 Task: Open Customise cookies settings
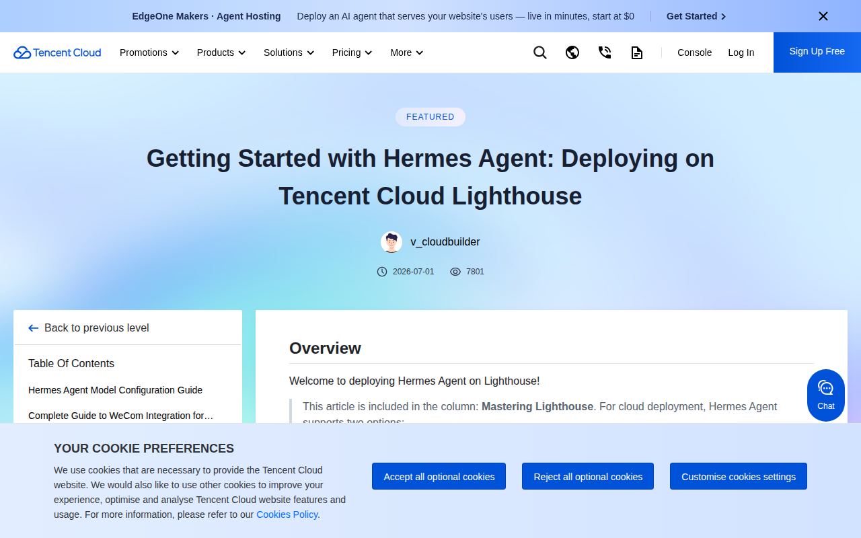tap(739, 476)
